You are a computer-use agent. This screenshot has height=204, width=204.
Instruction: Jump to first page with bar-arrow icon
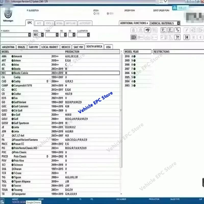tap(186, 37)
